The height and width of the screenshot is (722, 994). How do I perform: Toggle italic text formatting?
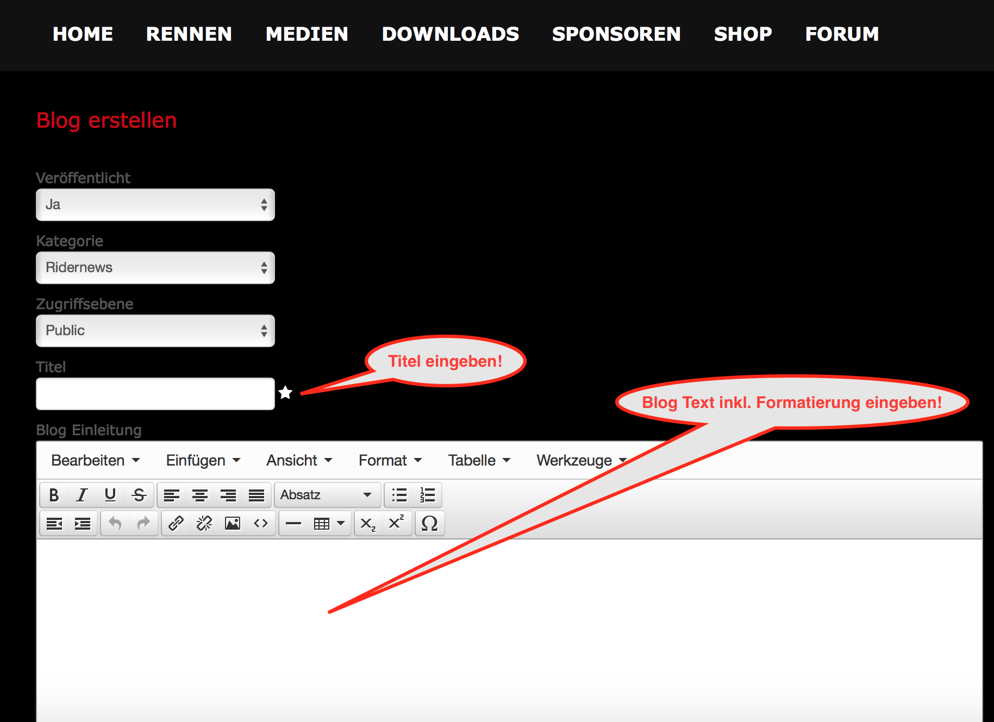(82, 495)
